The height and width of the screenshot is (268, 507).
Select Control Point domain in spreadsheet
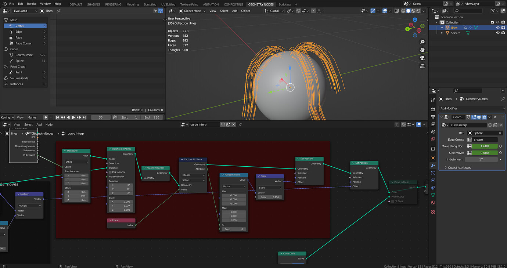[x=25, y=55]
